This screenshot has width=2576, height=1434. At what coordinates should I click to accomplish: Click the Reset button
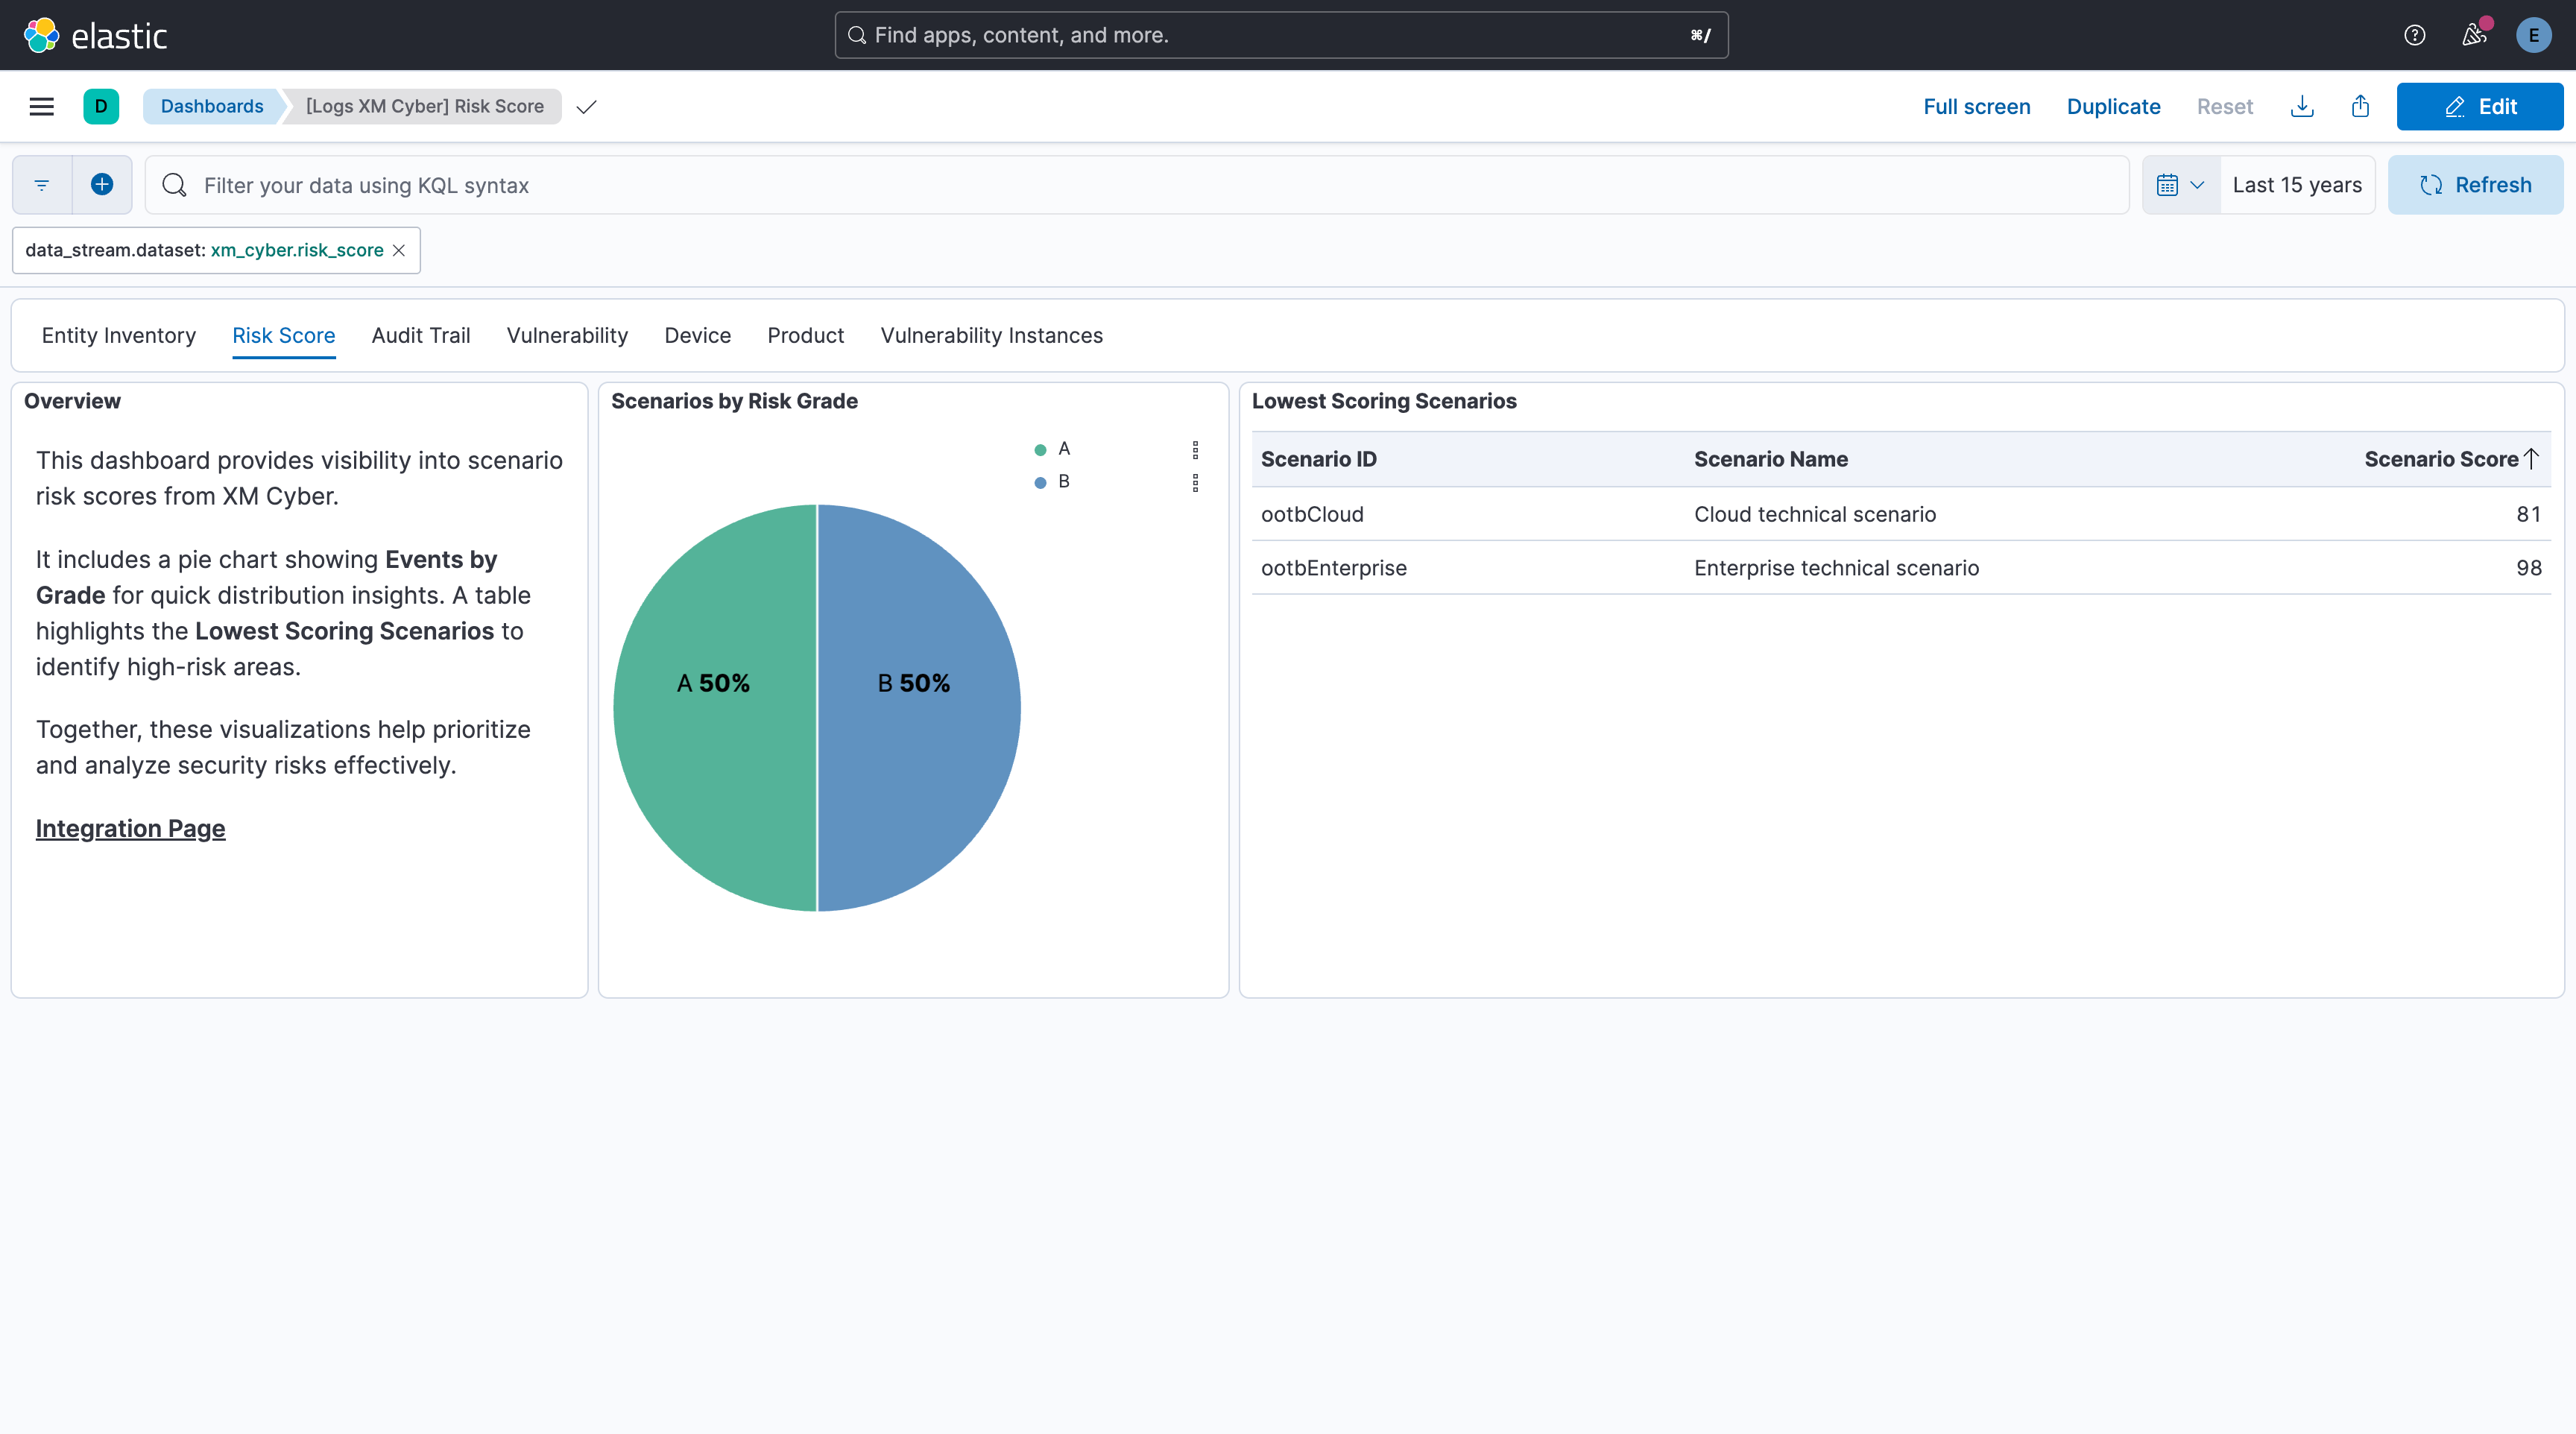(x=2224, y=106)
